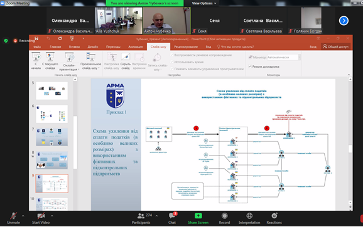Click the green Share Screen icon
Screen dimensions: 363x227
pos(198,216)
